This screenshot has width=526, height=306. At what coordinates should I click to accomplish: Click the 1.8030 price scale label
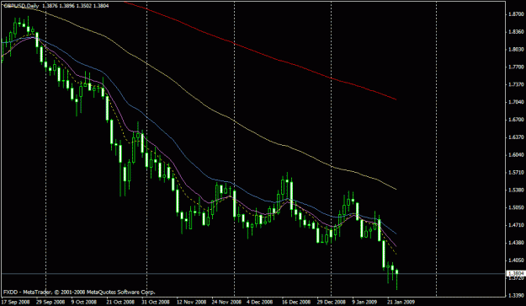[516, 50]
